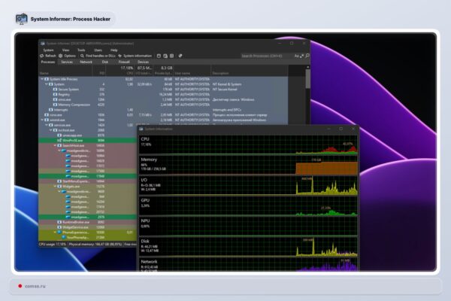Click the csrss.exe process icon
451x301 pixels.
47,115
